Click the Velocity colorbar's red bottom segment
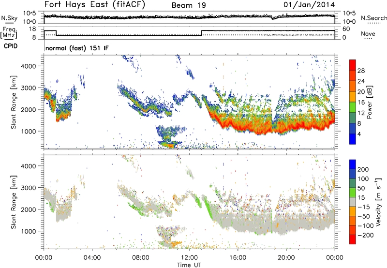387x268 pixels. [353, 239]
